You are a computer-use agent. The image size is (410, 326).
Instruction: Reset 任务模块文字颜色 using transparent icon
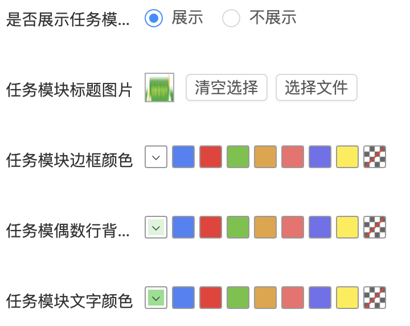[x=375, y=298]
